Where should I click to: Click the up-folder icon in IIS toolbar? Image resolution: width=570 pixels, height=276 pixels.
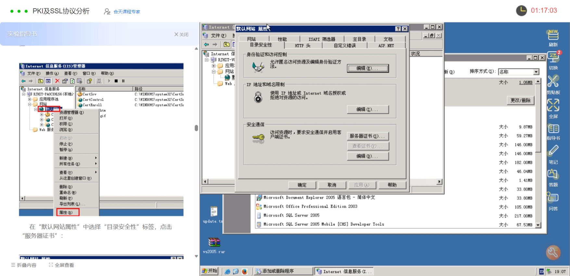pyautogui.click(x=227, y=44)
